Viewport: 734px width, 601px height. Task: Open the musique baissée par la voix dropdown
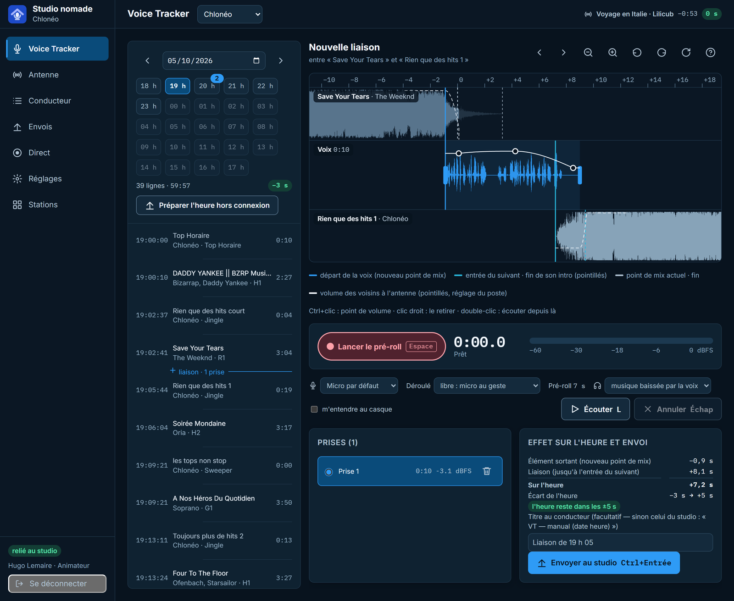click(x=658, y=386)
